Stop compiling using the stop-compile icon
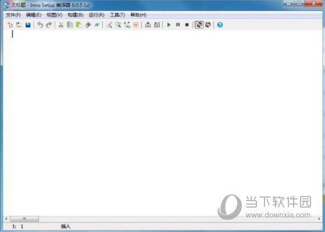325x232 pixels. click(157, 25)
